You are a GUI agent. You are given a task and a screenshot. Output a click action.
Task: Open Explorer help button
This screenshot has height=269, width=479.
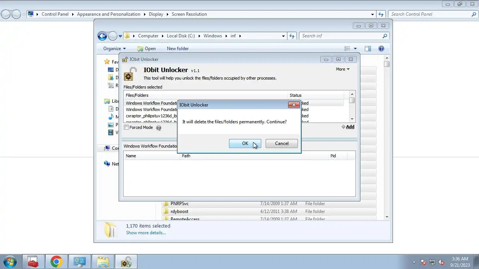pyautogui.click(x=381, y=49)
